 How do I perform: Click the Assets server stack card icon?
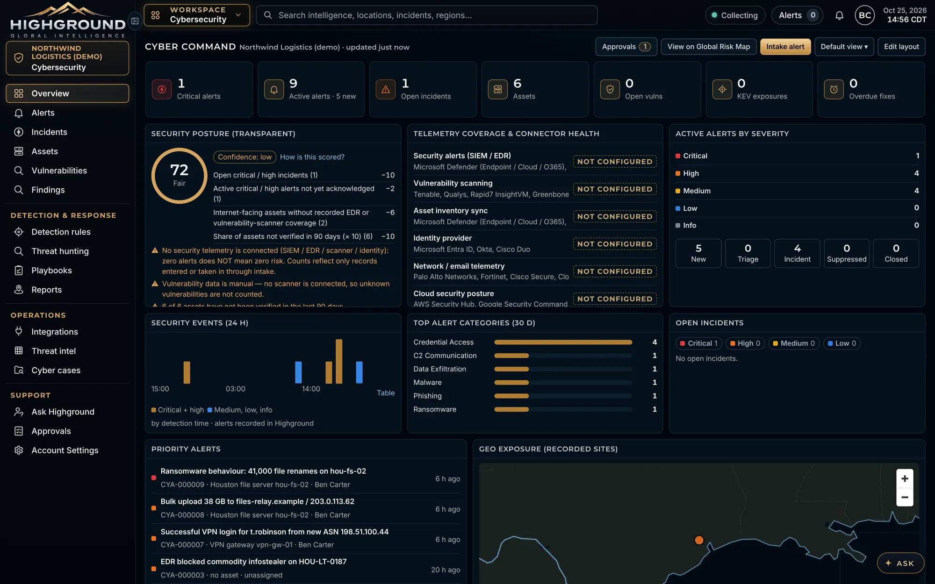point(498,89)
